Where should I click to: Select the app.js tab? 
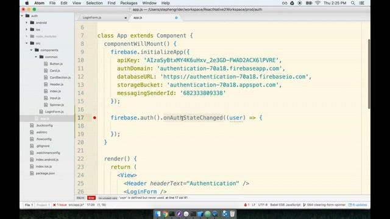(138, 18)
